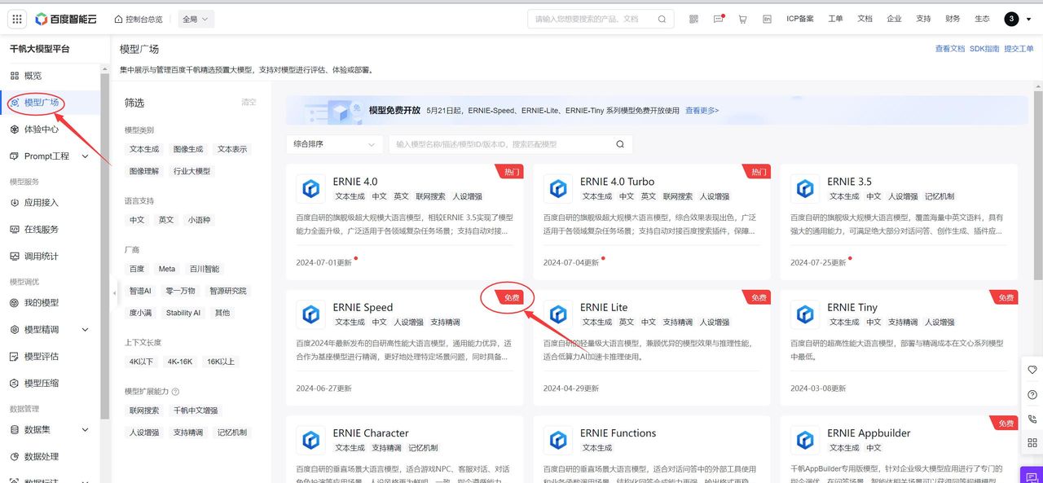The height and width of the screenshot is (483, 1043).
Task: Open the product grid menu icon
Action: 17,19
